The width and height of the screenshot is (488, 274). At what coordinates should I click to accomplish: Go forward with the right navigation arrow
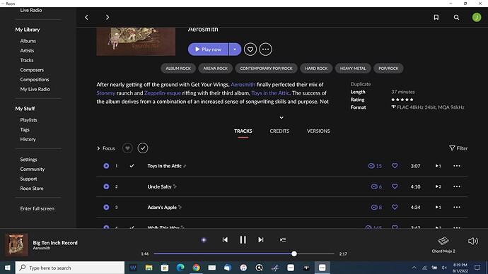pos(108,18)
